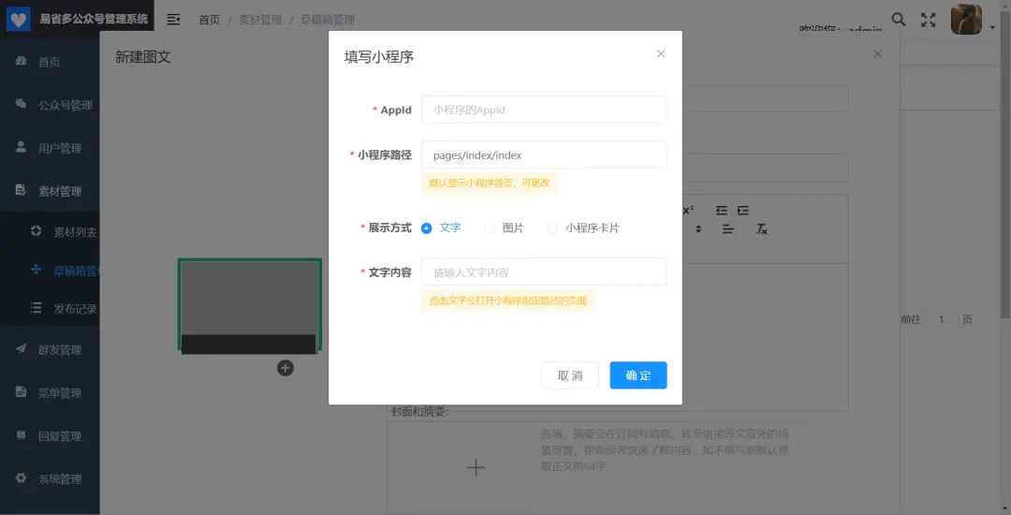Screen dimensions: 1011x515
Task: Expand 系统管理 sidebar menu
Action: [x=50, y=478]
